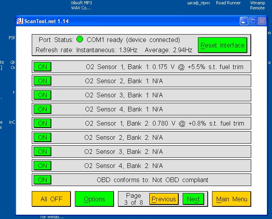The image size is (272, 219).
Task: Minimize the ScanTool.net window
Action: pos(244,22)
